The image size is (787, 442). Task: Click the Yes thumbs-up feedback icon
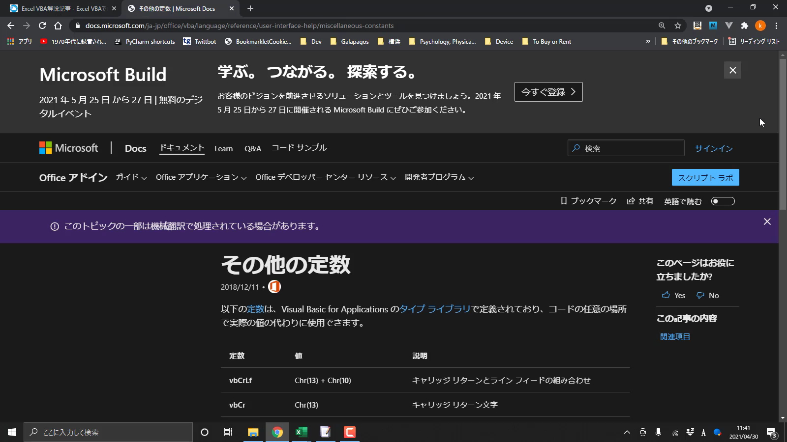tap(666, 295)
